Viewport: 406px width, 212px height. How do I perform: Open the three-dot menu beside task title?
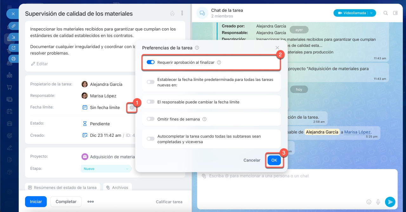coord(182,13)
